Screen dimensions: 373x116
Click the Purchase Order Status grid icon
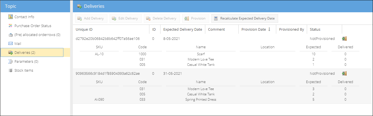[11, 26]
